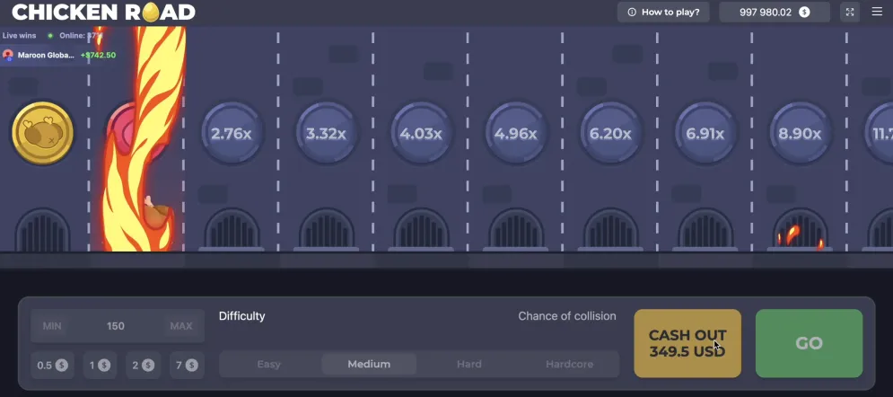Select Medium difficulty
This screenshot has width=893, height=397.
[369, 364]
